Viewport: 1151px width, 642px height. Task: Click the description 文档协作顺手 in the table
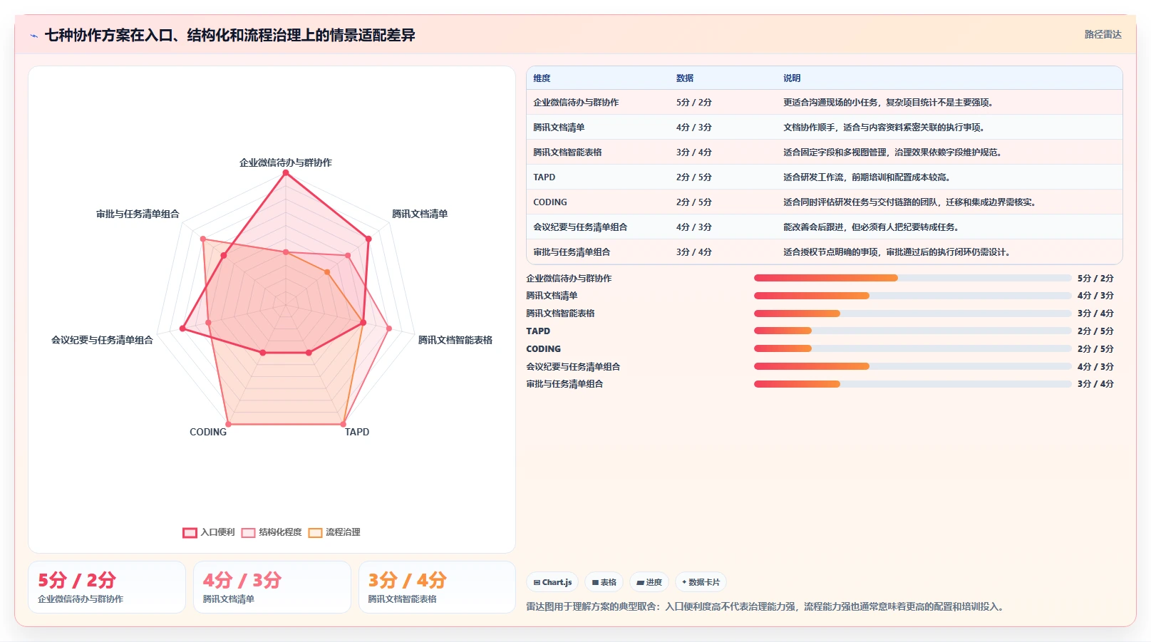point(884,128)
